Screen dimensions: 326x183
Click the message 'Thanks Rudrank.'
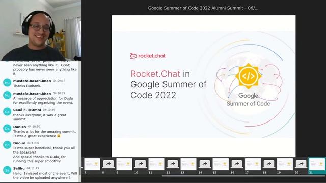(27, 86)
